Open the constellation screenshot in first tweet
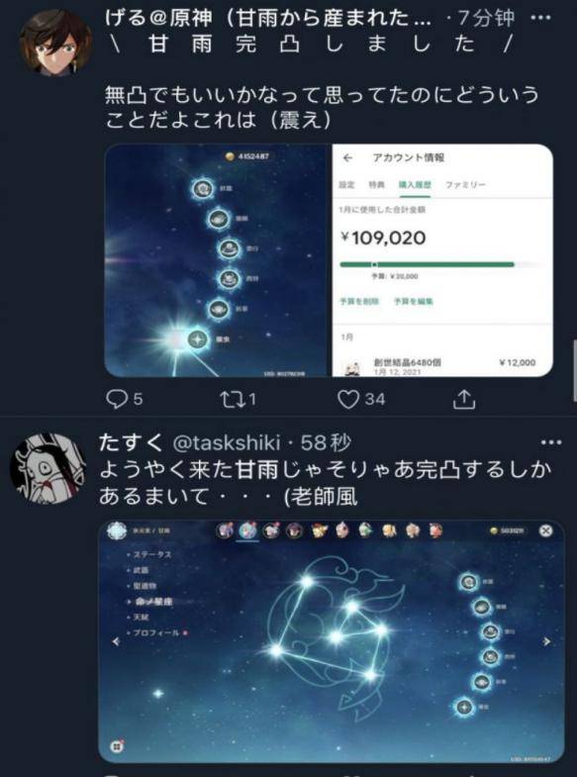The image size is (577, 777). click(x=219, y=260)
